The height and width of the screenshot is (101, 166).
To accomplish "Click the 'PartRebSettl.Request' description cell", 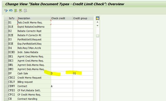I will [34, 39].
